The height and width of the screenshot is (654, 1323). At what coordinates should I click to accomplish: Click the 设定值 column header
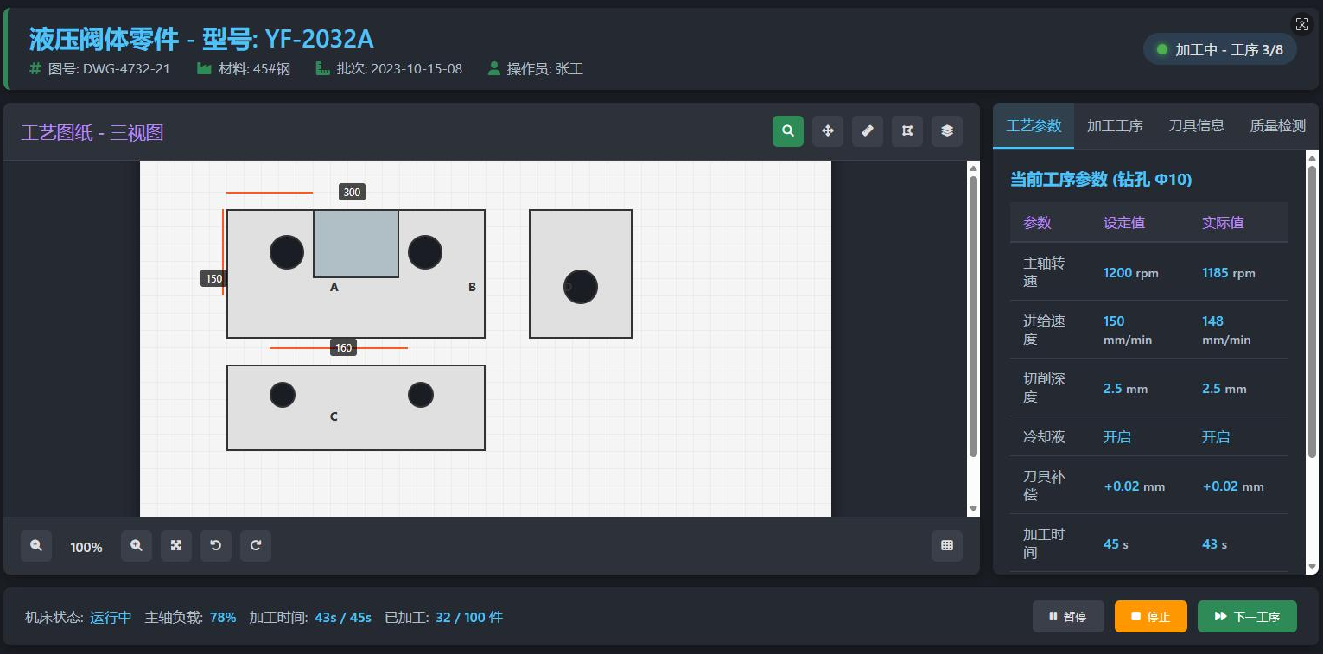pyautogui.click(x=1124, y=222)
